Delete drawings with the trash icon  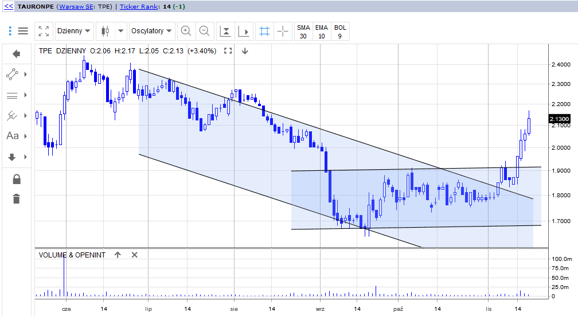(16, 199)
